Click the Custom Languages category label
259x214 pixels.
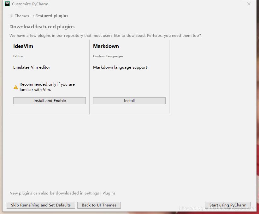pos(108,56)
